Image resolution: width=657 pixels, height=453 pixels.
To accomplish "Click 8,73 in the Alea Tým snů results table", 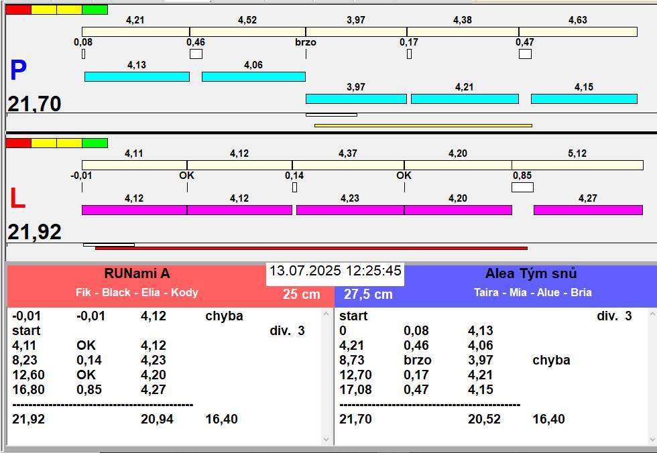I will tap(352, 361).
